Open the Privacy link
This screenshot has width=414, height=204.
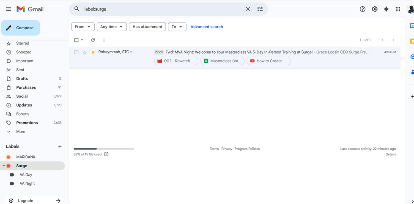coord(227,149)
